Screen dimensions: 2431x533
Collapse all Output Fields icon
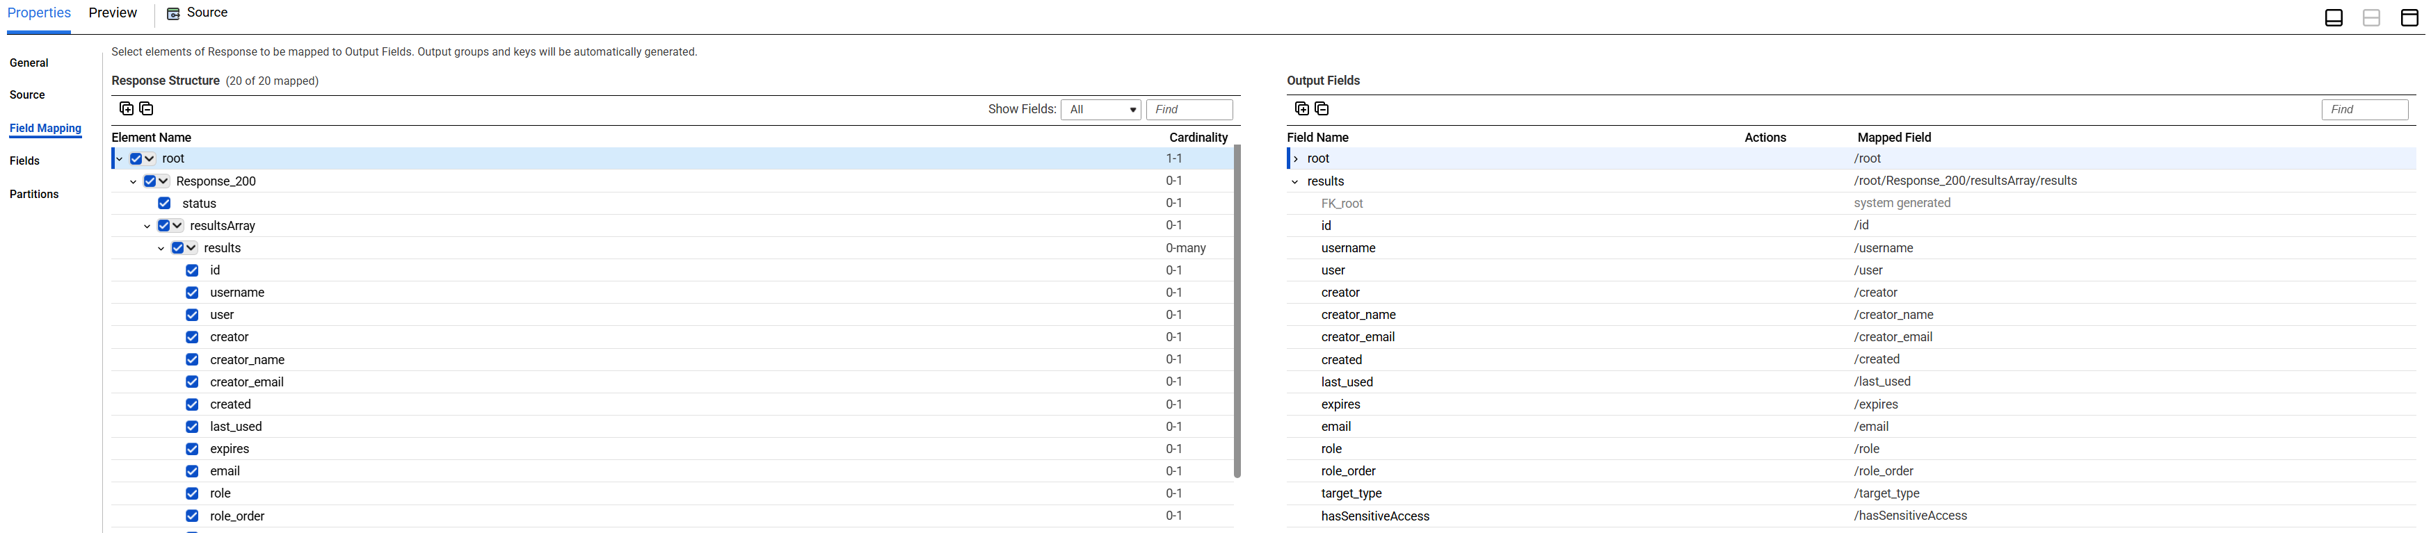click(1322, 108)
